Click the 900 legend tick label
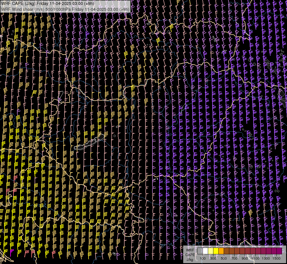The width and height of the screenshot is (287, 264). click(245, 258)
